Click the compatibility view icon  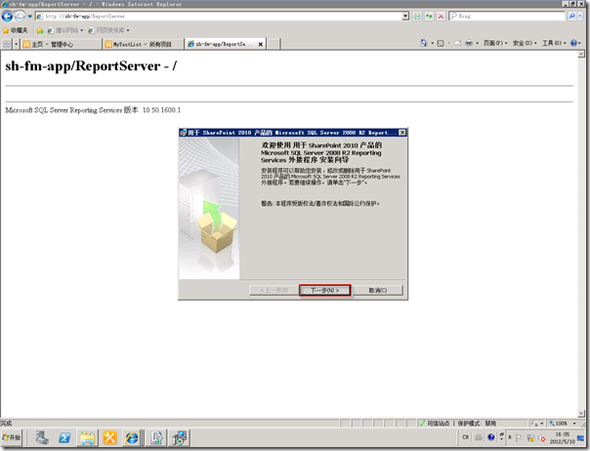[417, 17]
